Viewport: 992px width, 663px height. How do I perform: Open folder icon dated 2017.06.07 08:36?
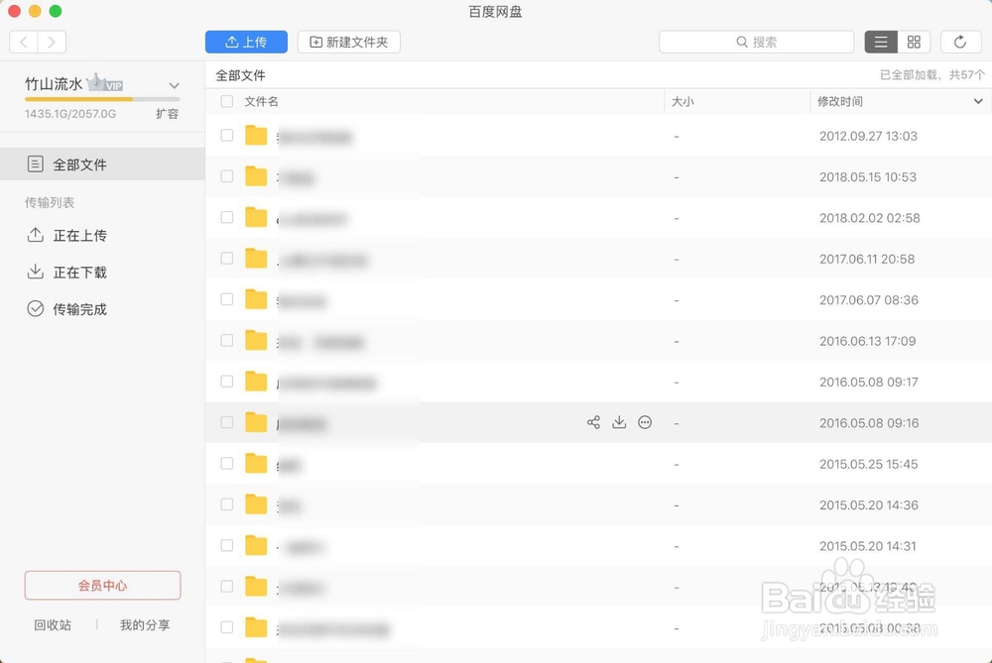256,299
